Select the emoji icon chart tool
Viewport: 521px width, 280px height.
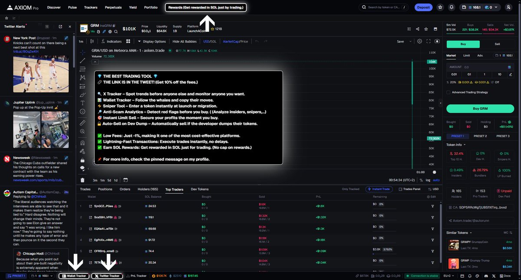coord(82,111)
